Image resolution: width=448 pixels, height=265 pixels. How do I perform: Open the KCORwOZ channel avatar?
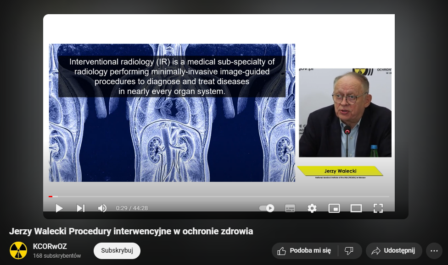[18, 250]
